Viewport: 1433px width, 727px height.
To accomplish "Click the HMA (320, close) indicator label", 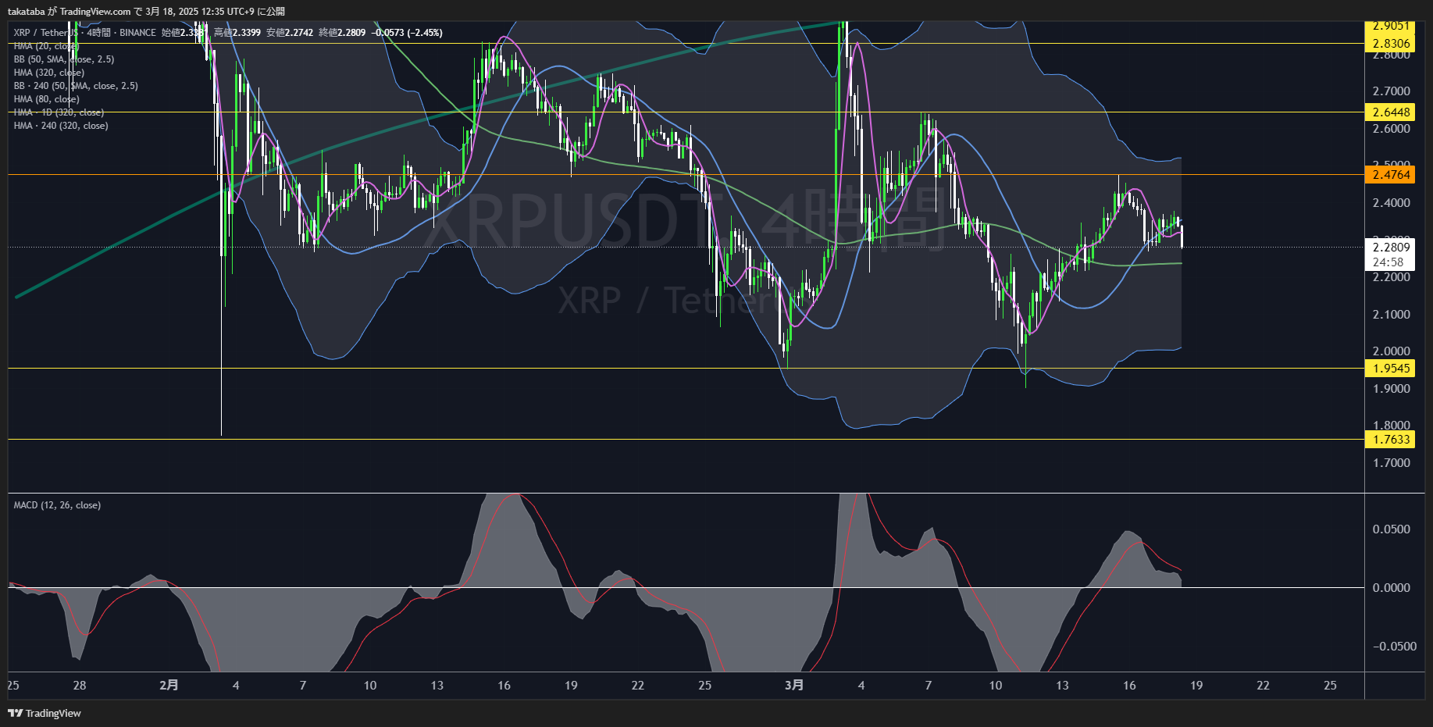I will 49,73.
